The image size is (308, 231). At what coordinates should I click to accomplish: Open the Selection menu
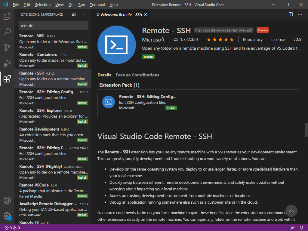click(x=43, y=5)
